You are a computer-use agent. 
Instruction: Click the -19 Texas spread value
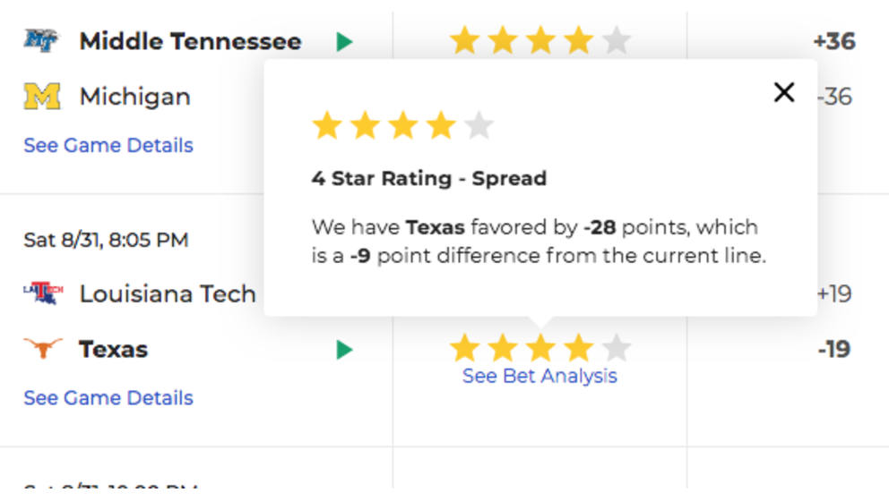click(834, 349)
